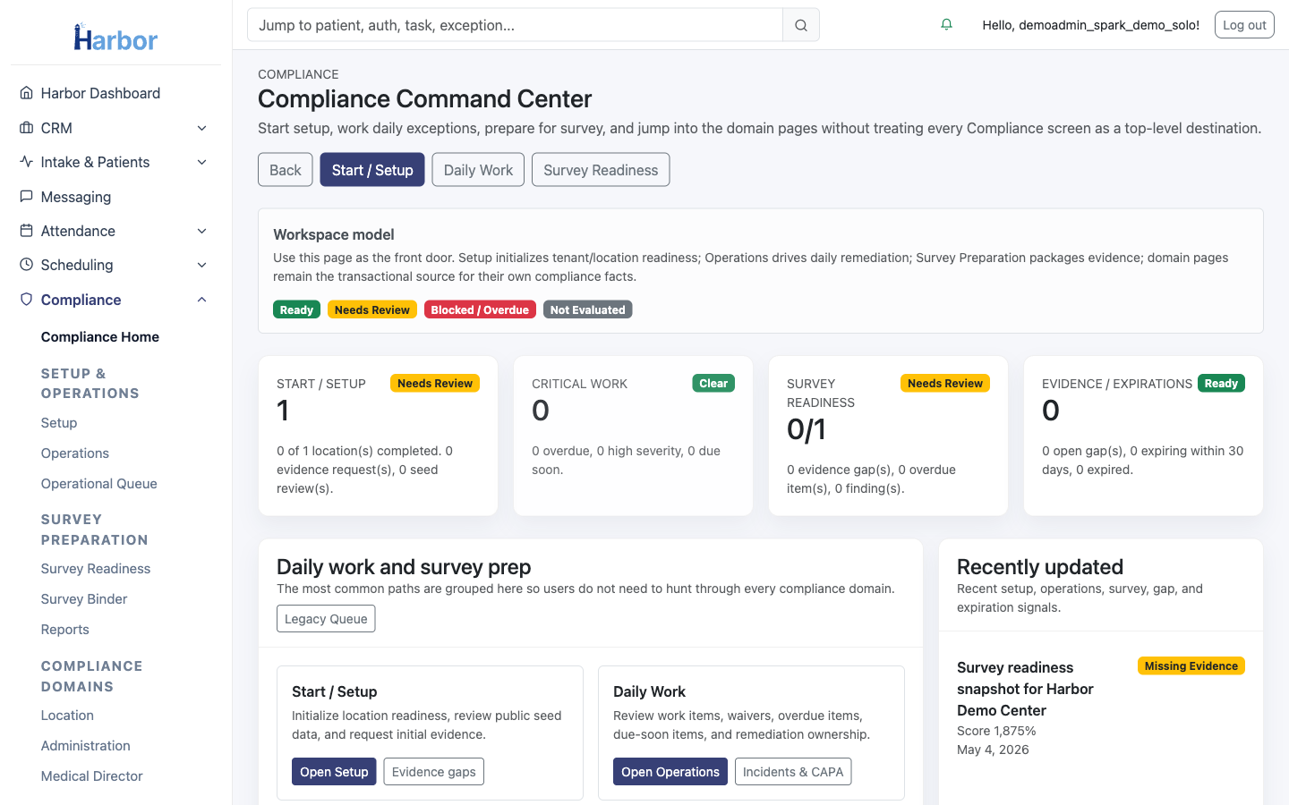Switch to the Daily Work tab
This screenshot has height=805, width=1289.
click(x=478, y=170)
